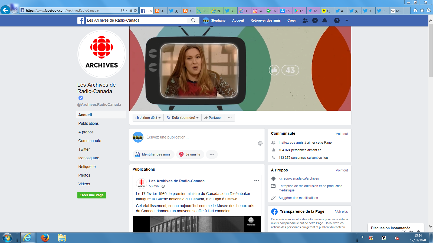Switch to the IN... browser tab
The width and height of the screenshot is (433, 243).
click(x=217, y=11)
